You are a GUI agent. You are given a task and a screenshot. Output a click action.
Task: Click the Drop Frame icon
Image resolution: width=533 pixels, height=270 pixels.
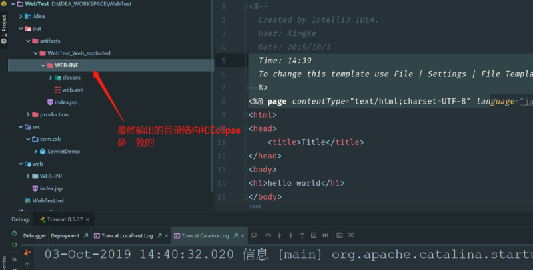click(x=314, y=235)
